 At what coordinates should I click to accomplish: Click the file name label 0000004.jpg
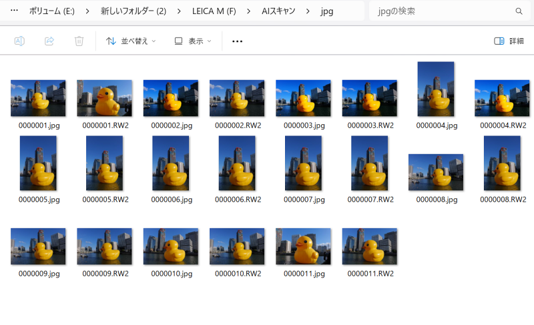coord(437,125)
